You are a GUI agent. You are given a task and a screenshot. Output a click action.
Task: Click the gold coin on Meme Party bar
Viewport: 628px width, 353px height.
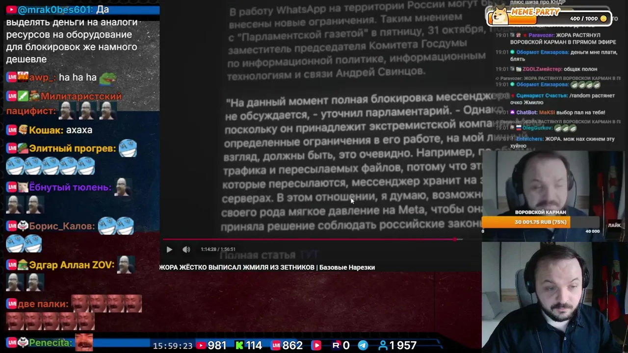point(603,19)
